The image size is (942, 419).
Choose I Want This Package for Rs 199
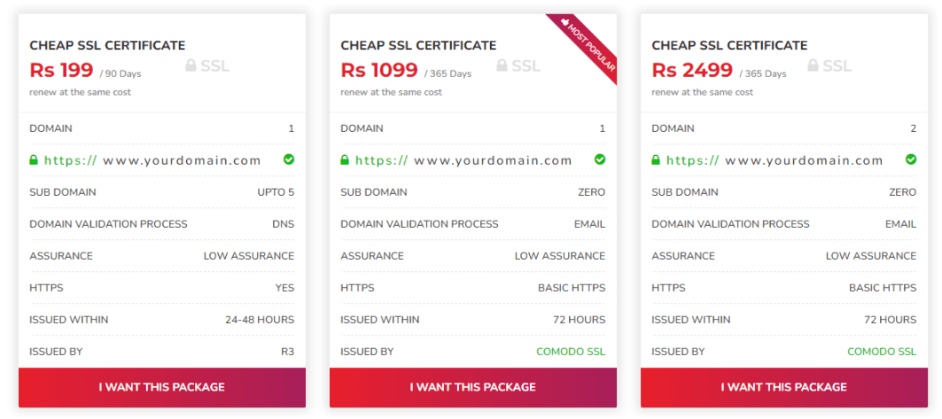[x=162, y=387]
